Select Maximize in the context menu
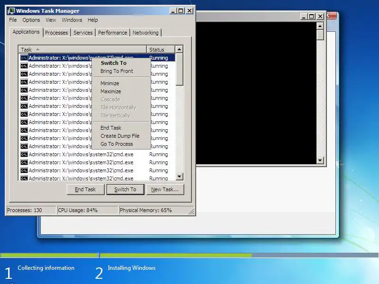Screen dimensions: 379x284 [x=111, y=91]
